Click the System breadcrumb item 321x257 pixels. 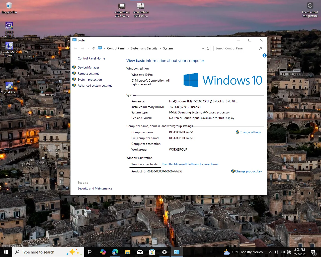click(168, 48)
